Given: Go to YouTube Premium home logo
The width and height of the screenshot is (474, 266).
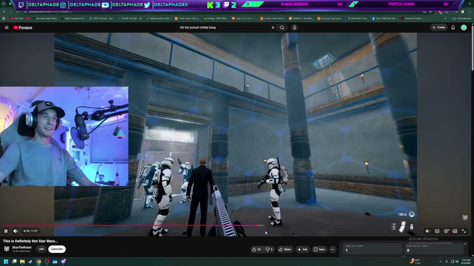Looking at the screenshot, I should click(23, 27).
